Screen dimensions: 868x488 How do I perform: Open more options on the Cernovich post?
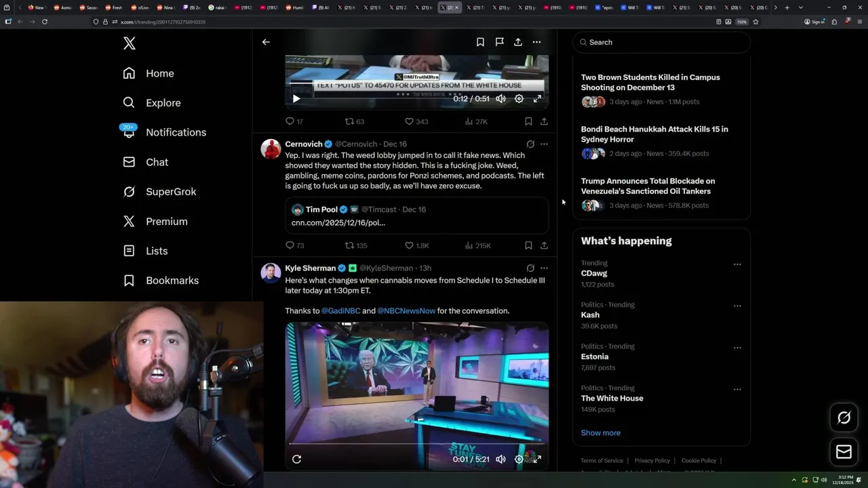coord(544,144)
